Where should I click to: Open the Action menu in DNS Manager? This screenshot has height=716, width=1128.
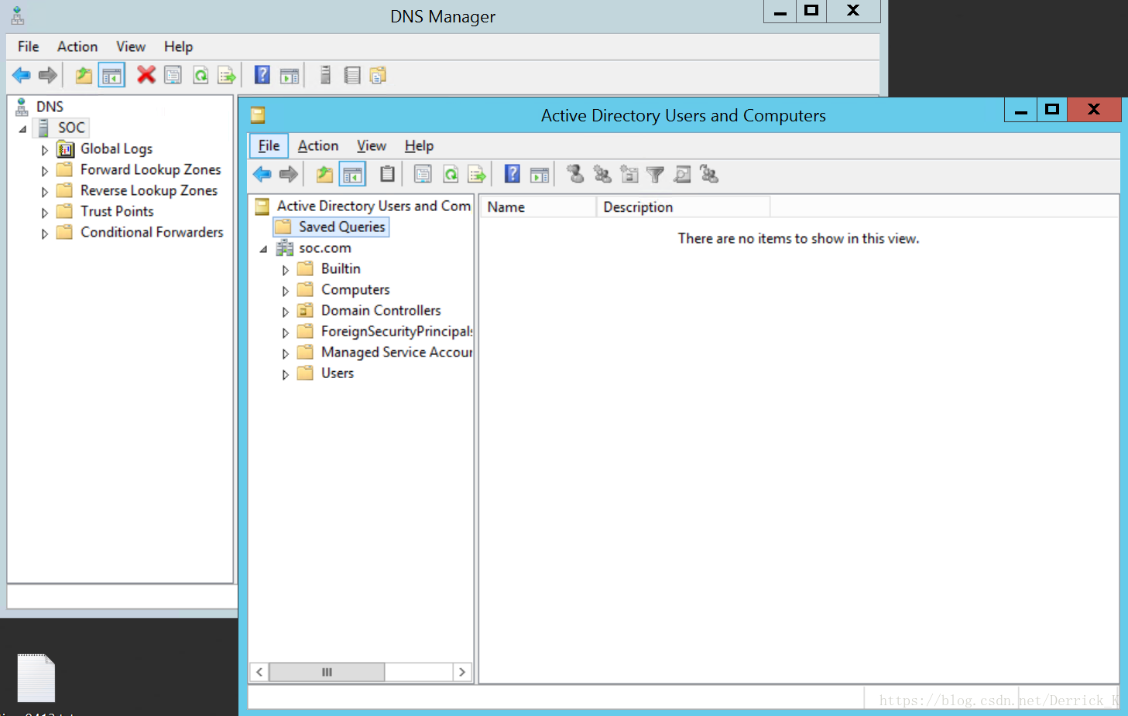point(77,46)
